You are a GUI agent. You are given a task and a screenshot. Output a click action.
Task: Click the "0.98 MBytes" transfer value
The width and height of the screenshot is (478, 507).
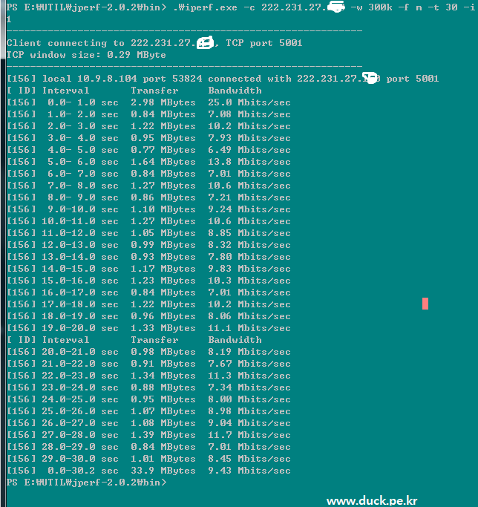(x=163, y=352)
